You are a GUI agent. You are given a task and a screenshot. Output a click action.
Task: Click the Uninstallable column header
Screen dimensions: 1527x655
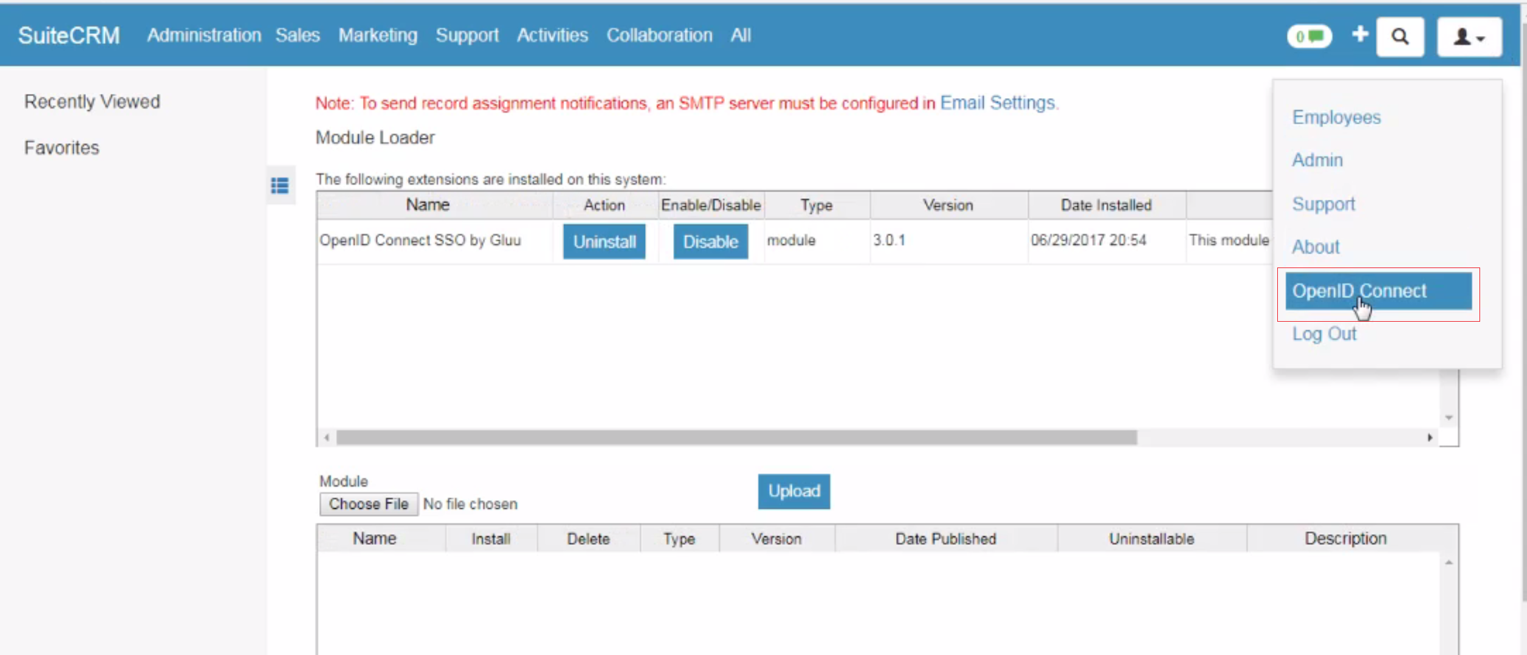pos(1151,539)
